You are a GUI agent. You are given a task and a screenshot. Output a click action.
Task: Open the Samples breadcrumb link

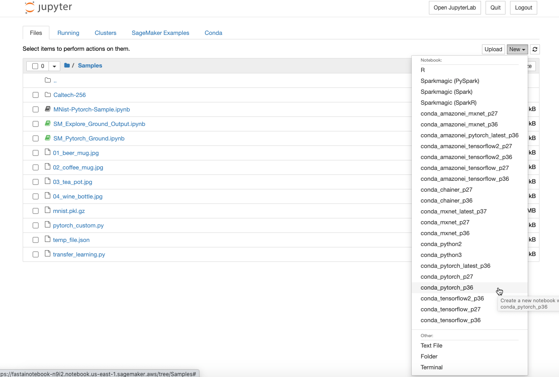pos(90,66)
